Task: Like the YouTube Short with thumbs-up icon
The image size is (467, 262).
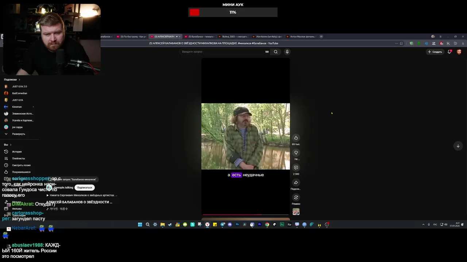Action: click(x=296, y=138)
